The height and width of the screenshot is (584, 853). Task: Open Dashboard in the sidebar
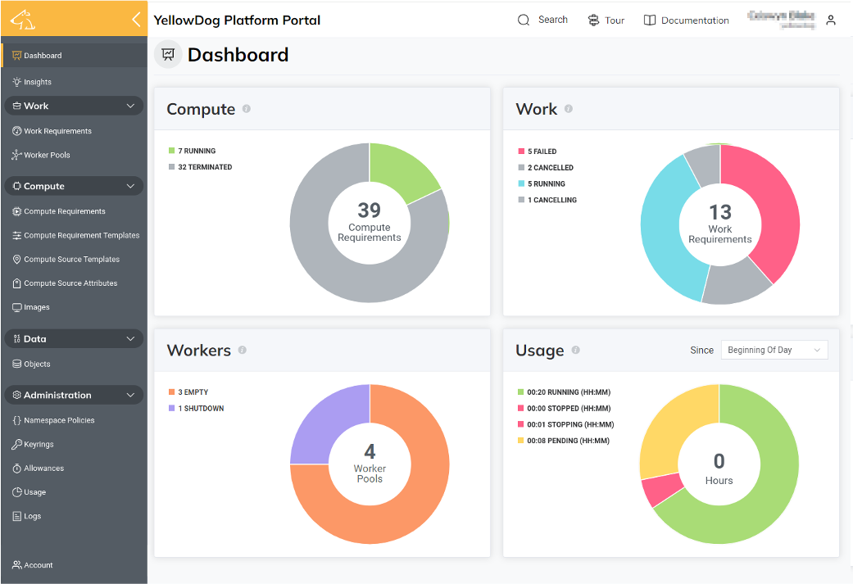pyautogui.click(x=43, y=56)
